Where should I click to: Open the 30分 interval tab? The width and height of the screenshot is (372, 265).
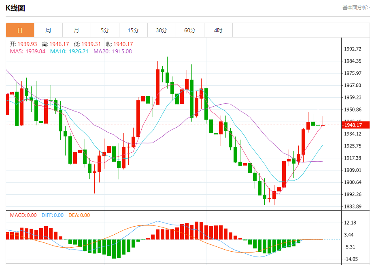tap(162, 30)
